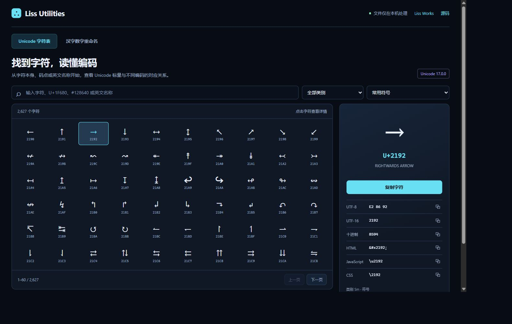Copy the CSS escape \2192

click(x=438, y=275)
